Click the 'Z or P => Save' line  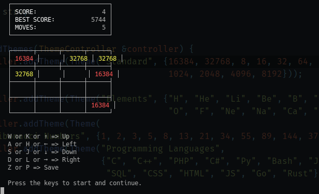(33, 168)
